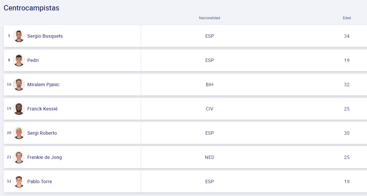367x196 pixels.
Task: Click BIH nationality in Pjanic row
Action: (209, 85)
